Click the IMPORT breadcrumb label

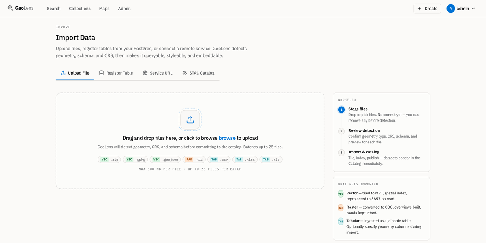coord(63,27)
